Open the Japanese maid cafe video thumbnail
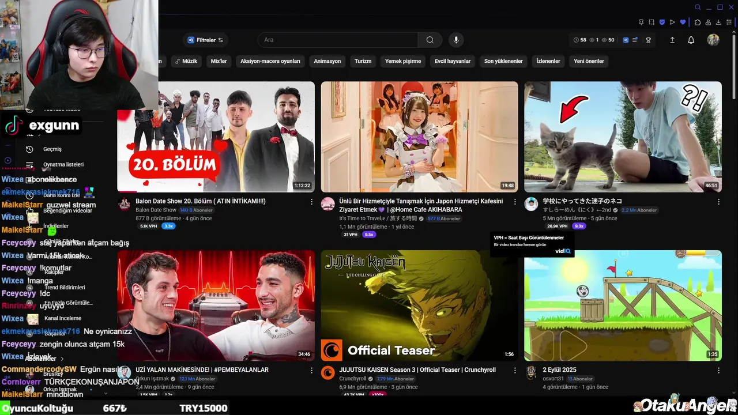The height and width of the screenshot is (415, 738). coord(419,137)
